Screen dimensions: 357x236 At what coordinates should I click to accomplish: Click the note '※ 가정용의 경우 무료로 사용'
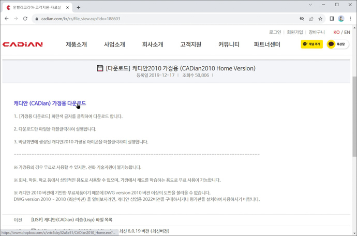[x=78, y=168]
